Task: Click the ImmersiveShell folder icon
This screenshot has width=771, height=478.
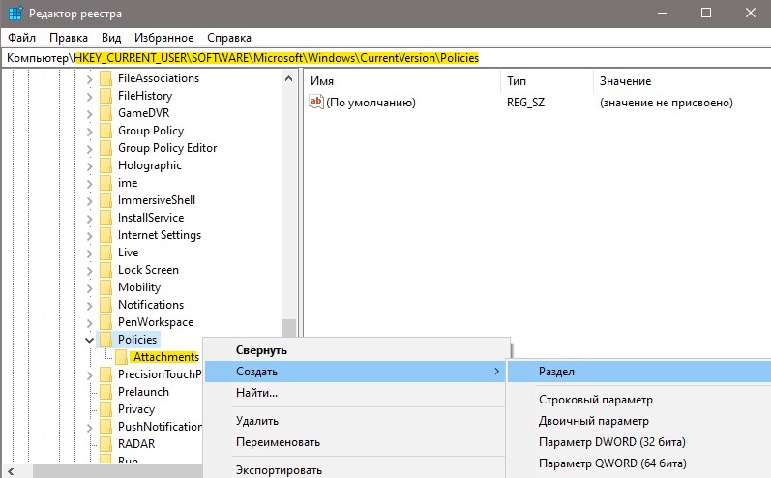Action: pyautogui.click(x=105, y=200)
